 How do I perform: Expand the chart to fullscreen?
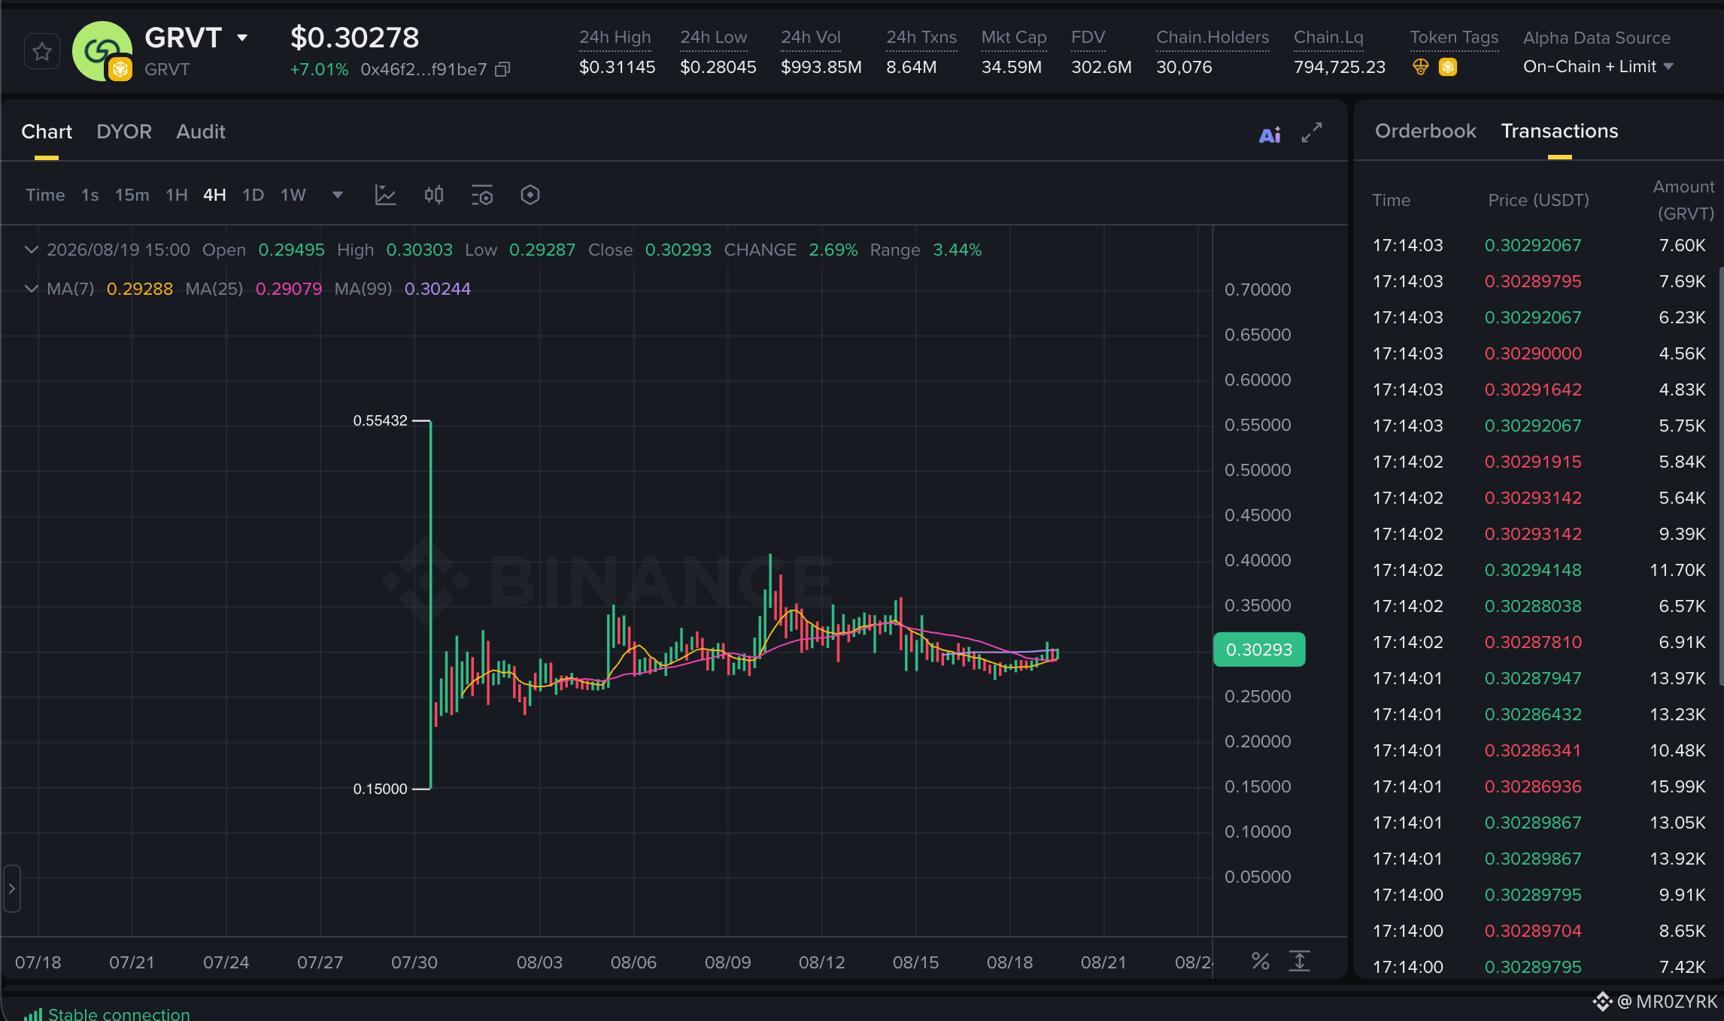pos(1312,132)
